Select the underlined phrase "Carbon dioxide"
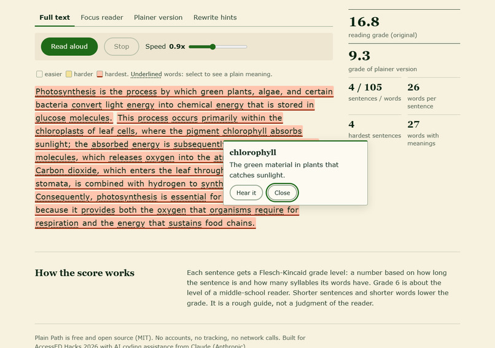The height and width of the screenshot is (348, 495). click(66, 171)
